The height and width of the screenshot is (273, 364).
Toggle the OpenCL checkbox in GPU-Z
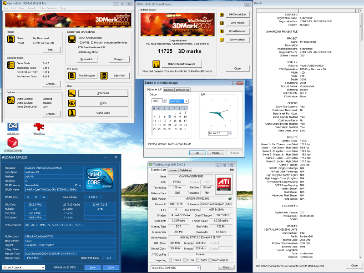click(x=170, y=260)
